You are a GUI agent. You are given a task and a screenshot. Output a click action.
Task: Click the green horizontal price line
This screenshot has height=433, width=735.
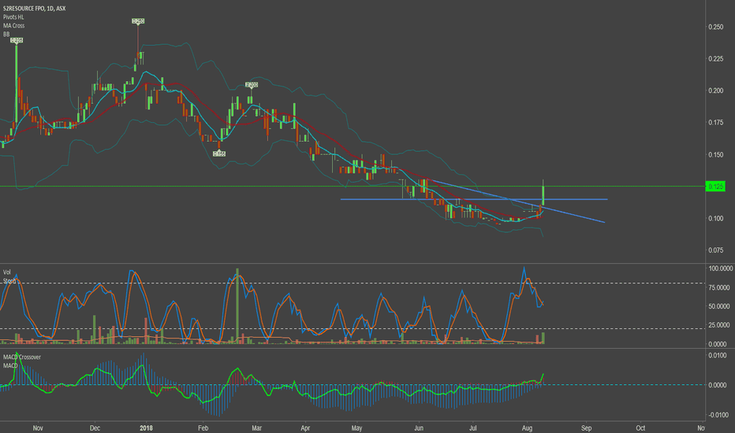tap(353, 187)
